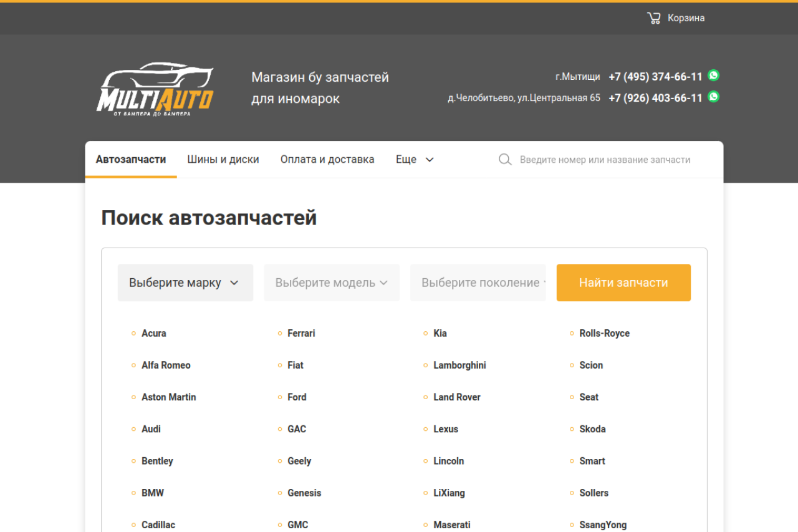Viewport: 798px width, 532px height.
Task: Open the 'Выберите поколение' dropdown
Action: (x=478, y=283)
